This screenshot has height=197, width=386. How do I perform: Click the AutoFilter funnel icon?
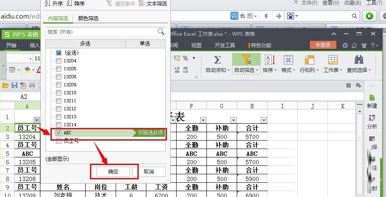(246, 59)
